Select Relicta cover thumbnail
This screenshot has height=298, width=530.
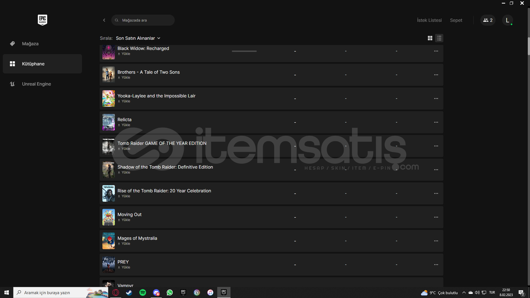108,122
